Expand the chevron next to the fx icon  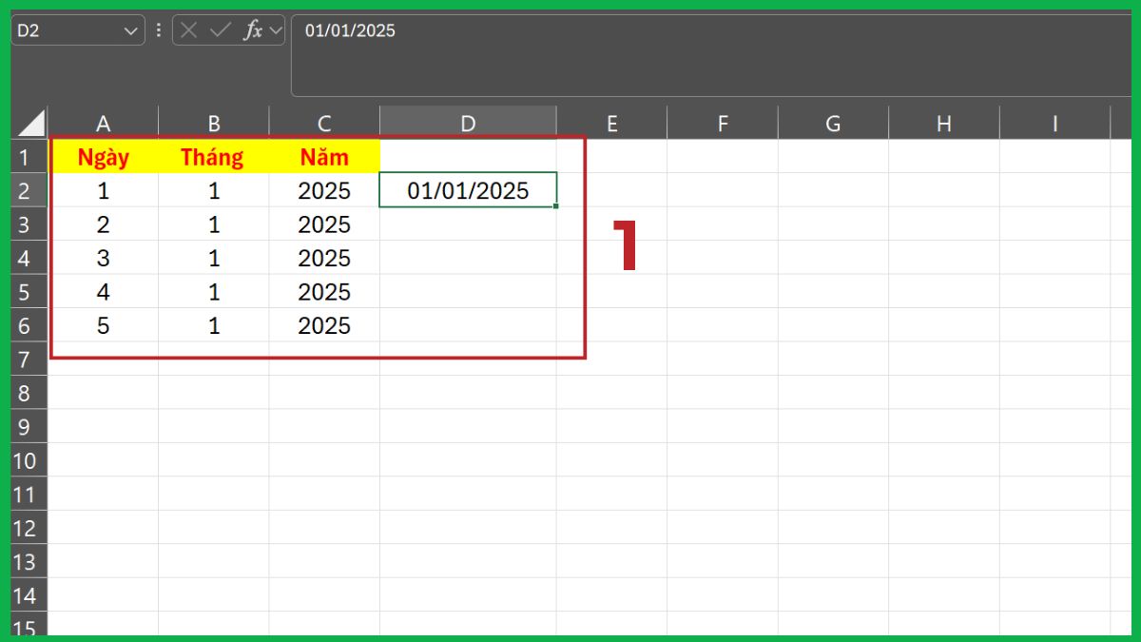(x=274, y=29)
